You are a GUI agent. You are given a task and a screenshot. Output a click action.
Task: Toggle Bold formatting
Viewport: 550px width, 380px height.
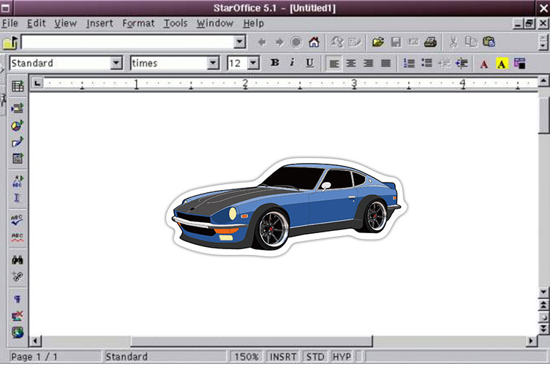[x=275, y=63]
